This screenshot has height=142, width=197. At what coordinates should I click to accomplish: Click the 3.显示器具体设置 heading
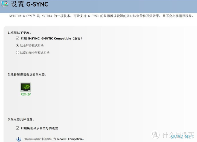click(x=21, y=119)
